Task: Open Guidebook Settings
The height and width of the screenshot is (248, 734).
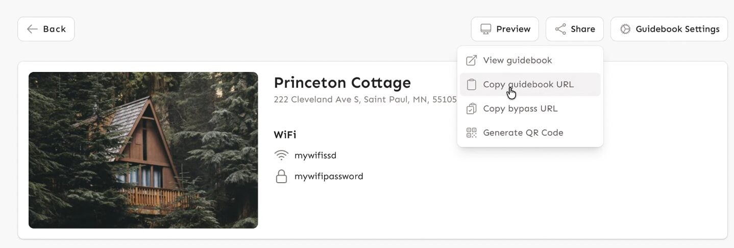Action: click(x=669, y=29)
